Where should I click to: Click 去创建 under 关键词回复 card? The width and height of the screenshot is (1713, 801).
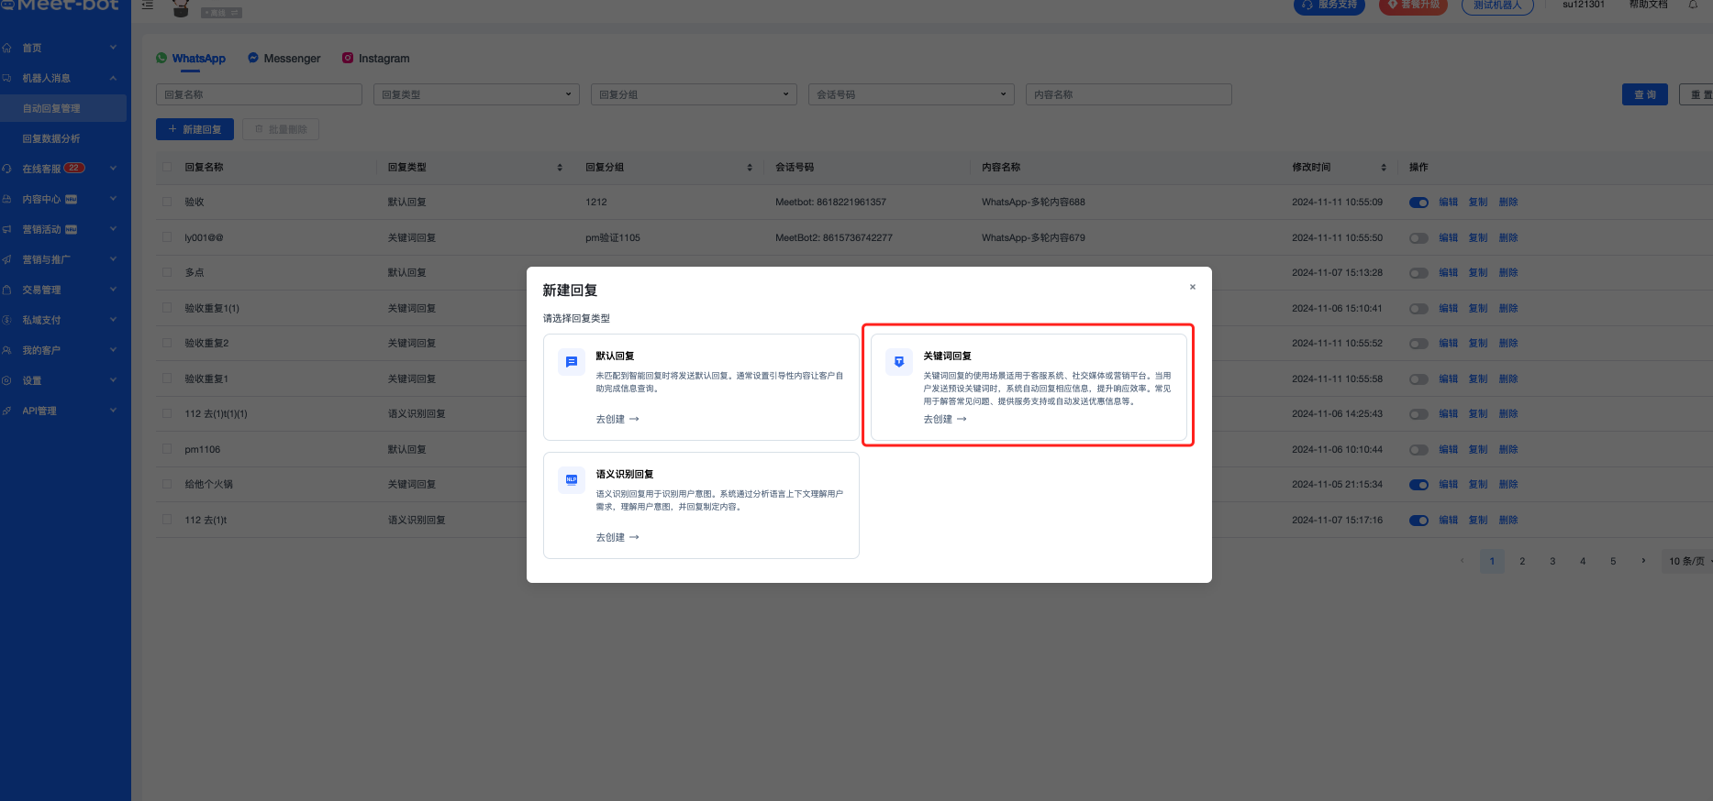click(945, 419)
